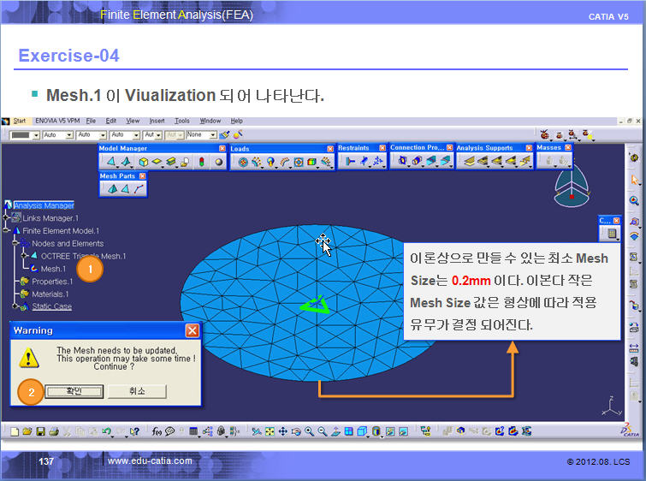Viewport: 646px width, 481px height.
Task: Collapse the Finite Element Model.1 node
Action: tap(7, 230)
